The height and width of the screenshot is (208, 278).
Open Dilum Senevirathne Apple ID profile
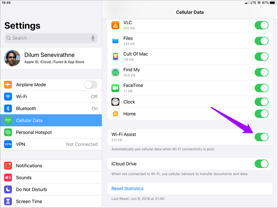51,58
